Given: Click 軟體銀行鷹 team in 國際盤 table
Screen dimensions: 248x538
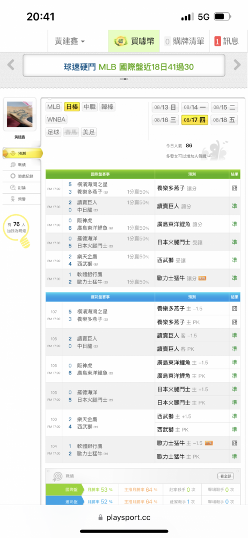Looking at the screenshot, I should click(x=89, y=274).
